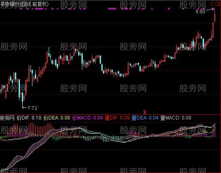Click the 价DEA: 0.08 indicator value
Screen dimensions: 221x173
coord(57,117)
